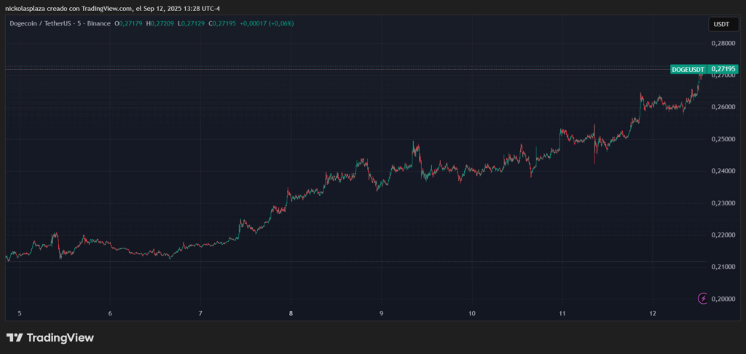
Task: Click date label 12 on time axis
Action: [x=653, y=314]
